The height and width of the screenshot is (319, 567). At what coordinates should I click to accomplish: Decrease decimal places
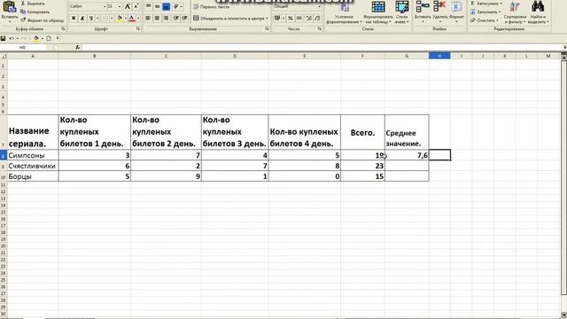(317, 18)
